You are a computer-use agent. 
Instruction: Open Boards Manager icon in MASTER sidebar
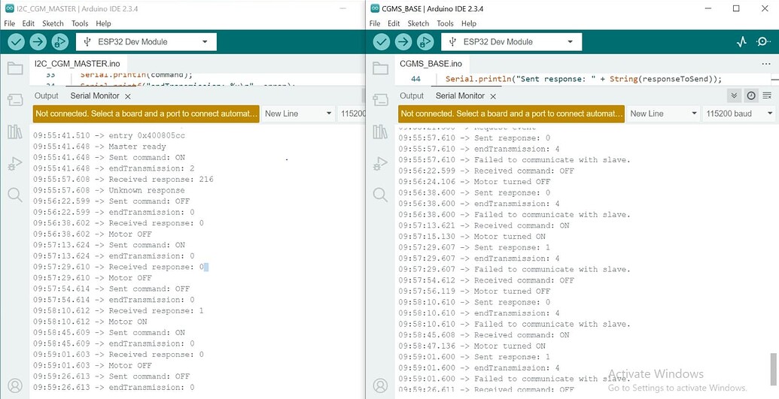(15, 100)
